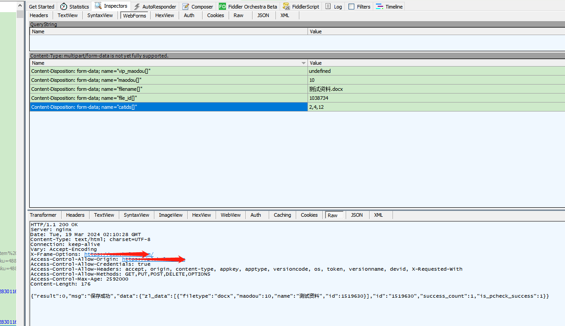This screenshot has height=326, width=565.
Task: Click the "Server: nginx" response line
Action: [51, 229]
